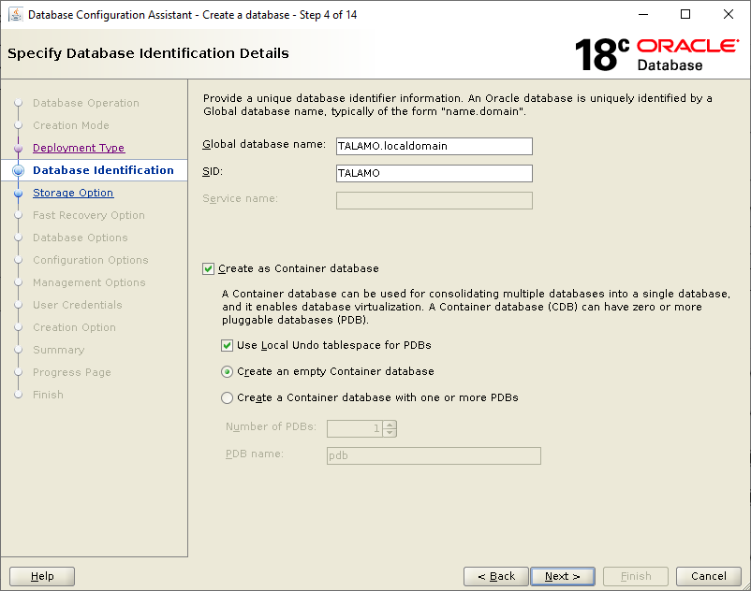This screenshot has width=751, height=591.
Task: Select Create an empty Container database
Action: (227, 371)
